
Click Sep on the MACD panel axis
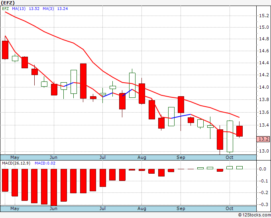[x=181, y=208]
